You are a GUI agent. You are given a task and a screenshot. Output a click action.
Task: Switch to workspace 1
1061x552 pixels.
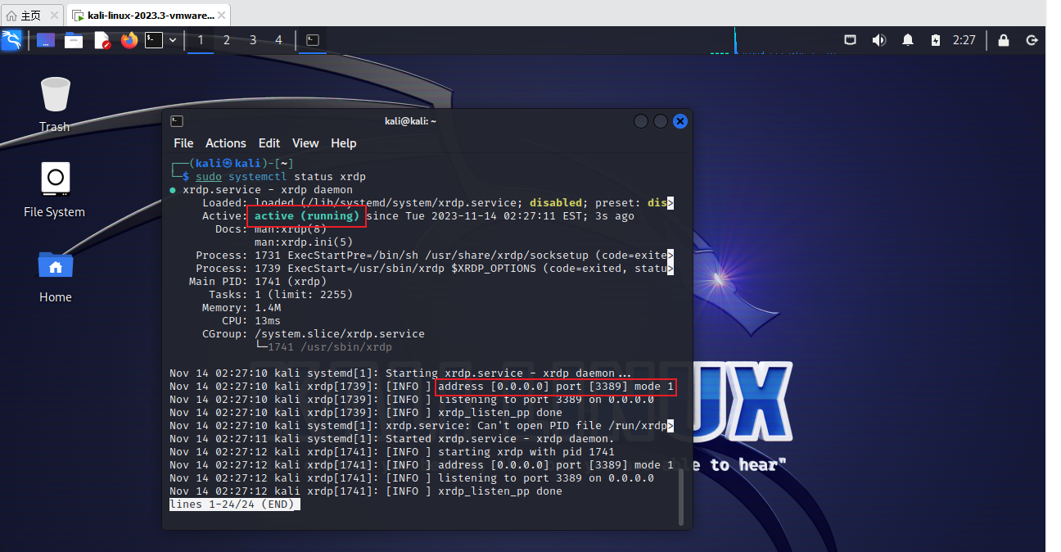click(201, 40)
